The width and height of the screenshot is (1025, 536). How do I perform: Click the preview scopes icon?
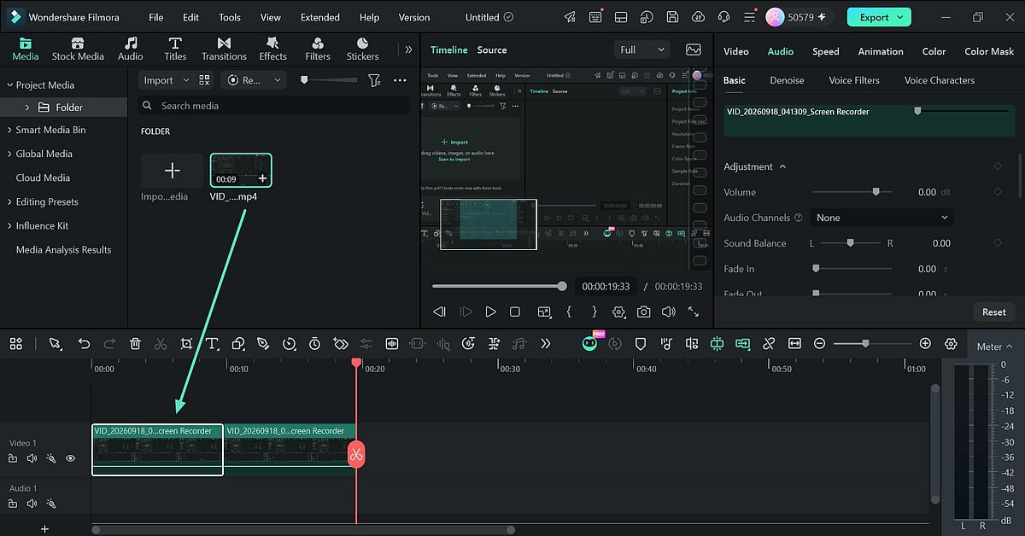coord(693,50)
